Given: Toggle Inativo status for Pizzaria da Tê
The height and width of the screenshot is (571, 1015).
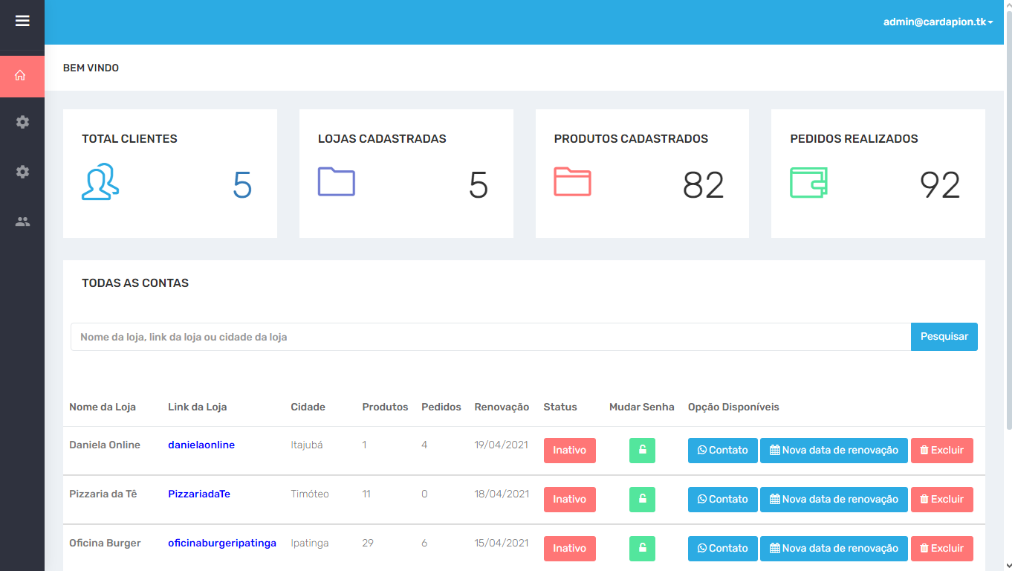Looking at the screenshot, I should (x=569, y=500).
